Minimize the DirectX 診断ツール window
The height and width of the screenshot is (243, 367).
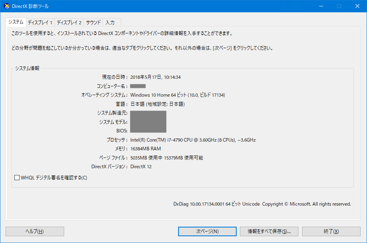pyautogui.click(x=321, y=6)
